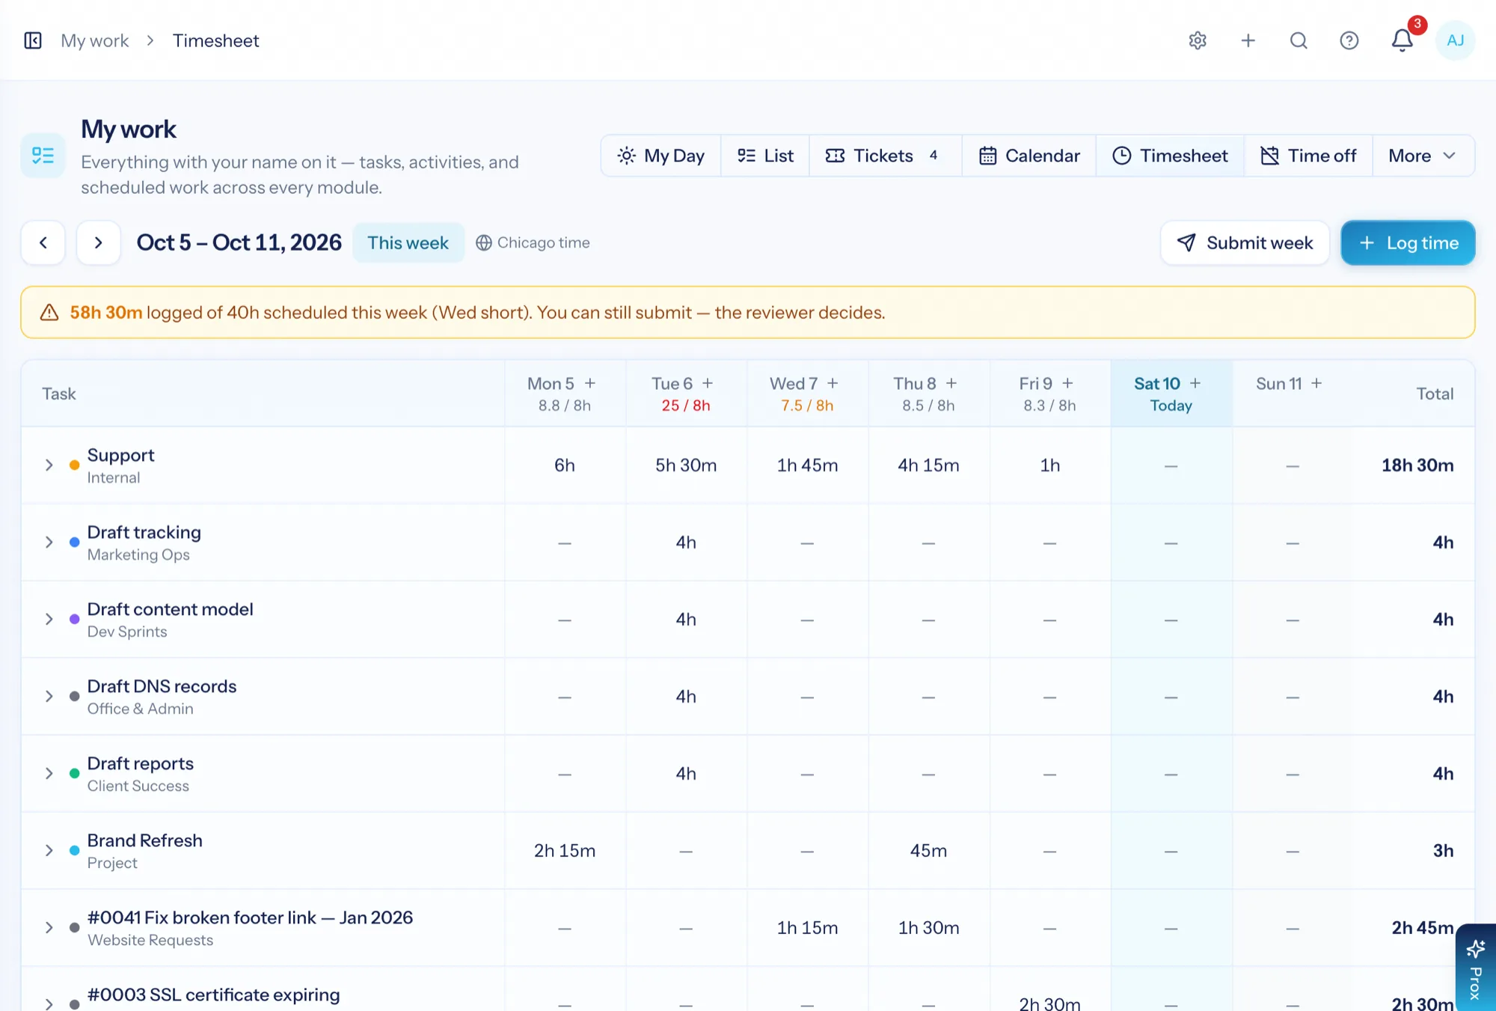The width and height of the screenshot is (1496, 1011).
Task: Open notifications bell with 3 badge
Action: pos(1402,40)
